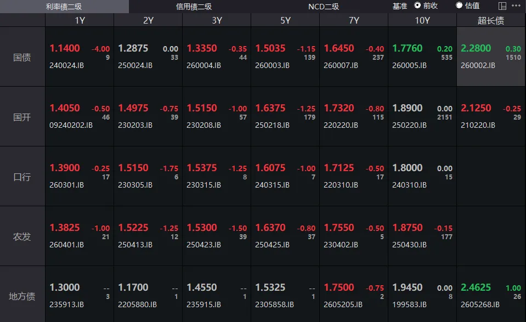
Task: Open bond 220220.IB cell
Action: [x=354, y=116]
